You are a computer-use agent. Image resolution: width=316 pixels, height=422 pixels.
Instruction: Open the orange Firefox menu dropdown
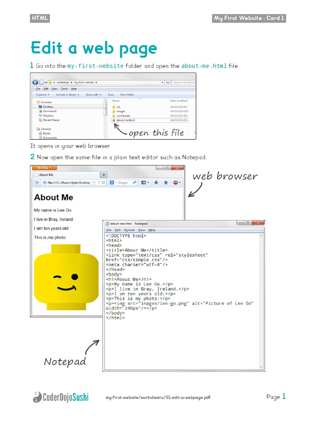(x=44, y=168)
